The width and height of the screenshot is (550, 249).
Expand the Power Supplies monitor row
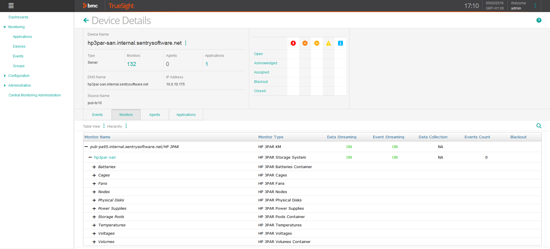coord(94,209)
